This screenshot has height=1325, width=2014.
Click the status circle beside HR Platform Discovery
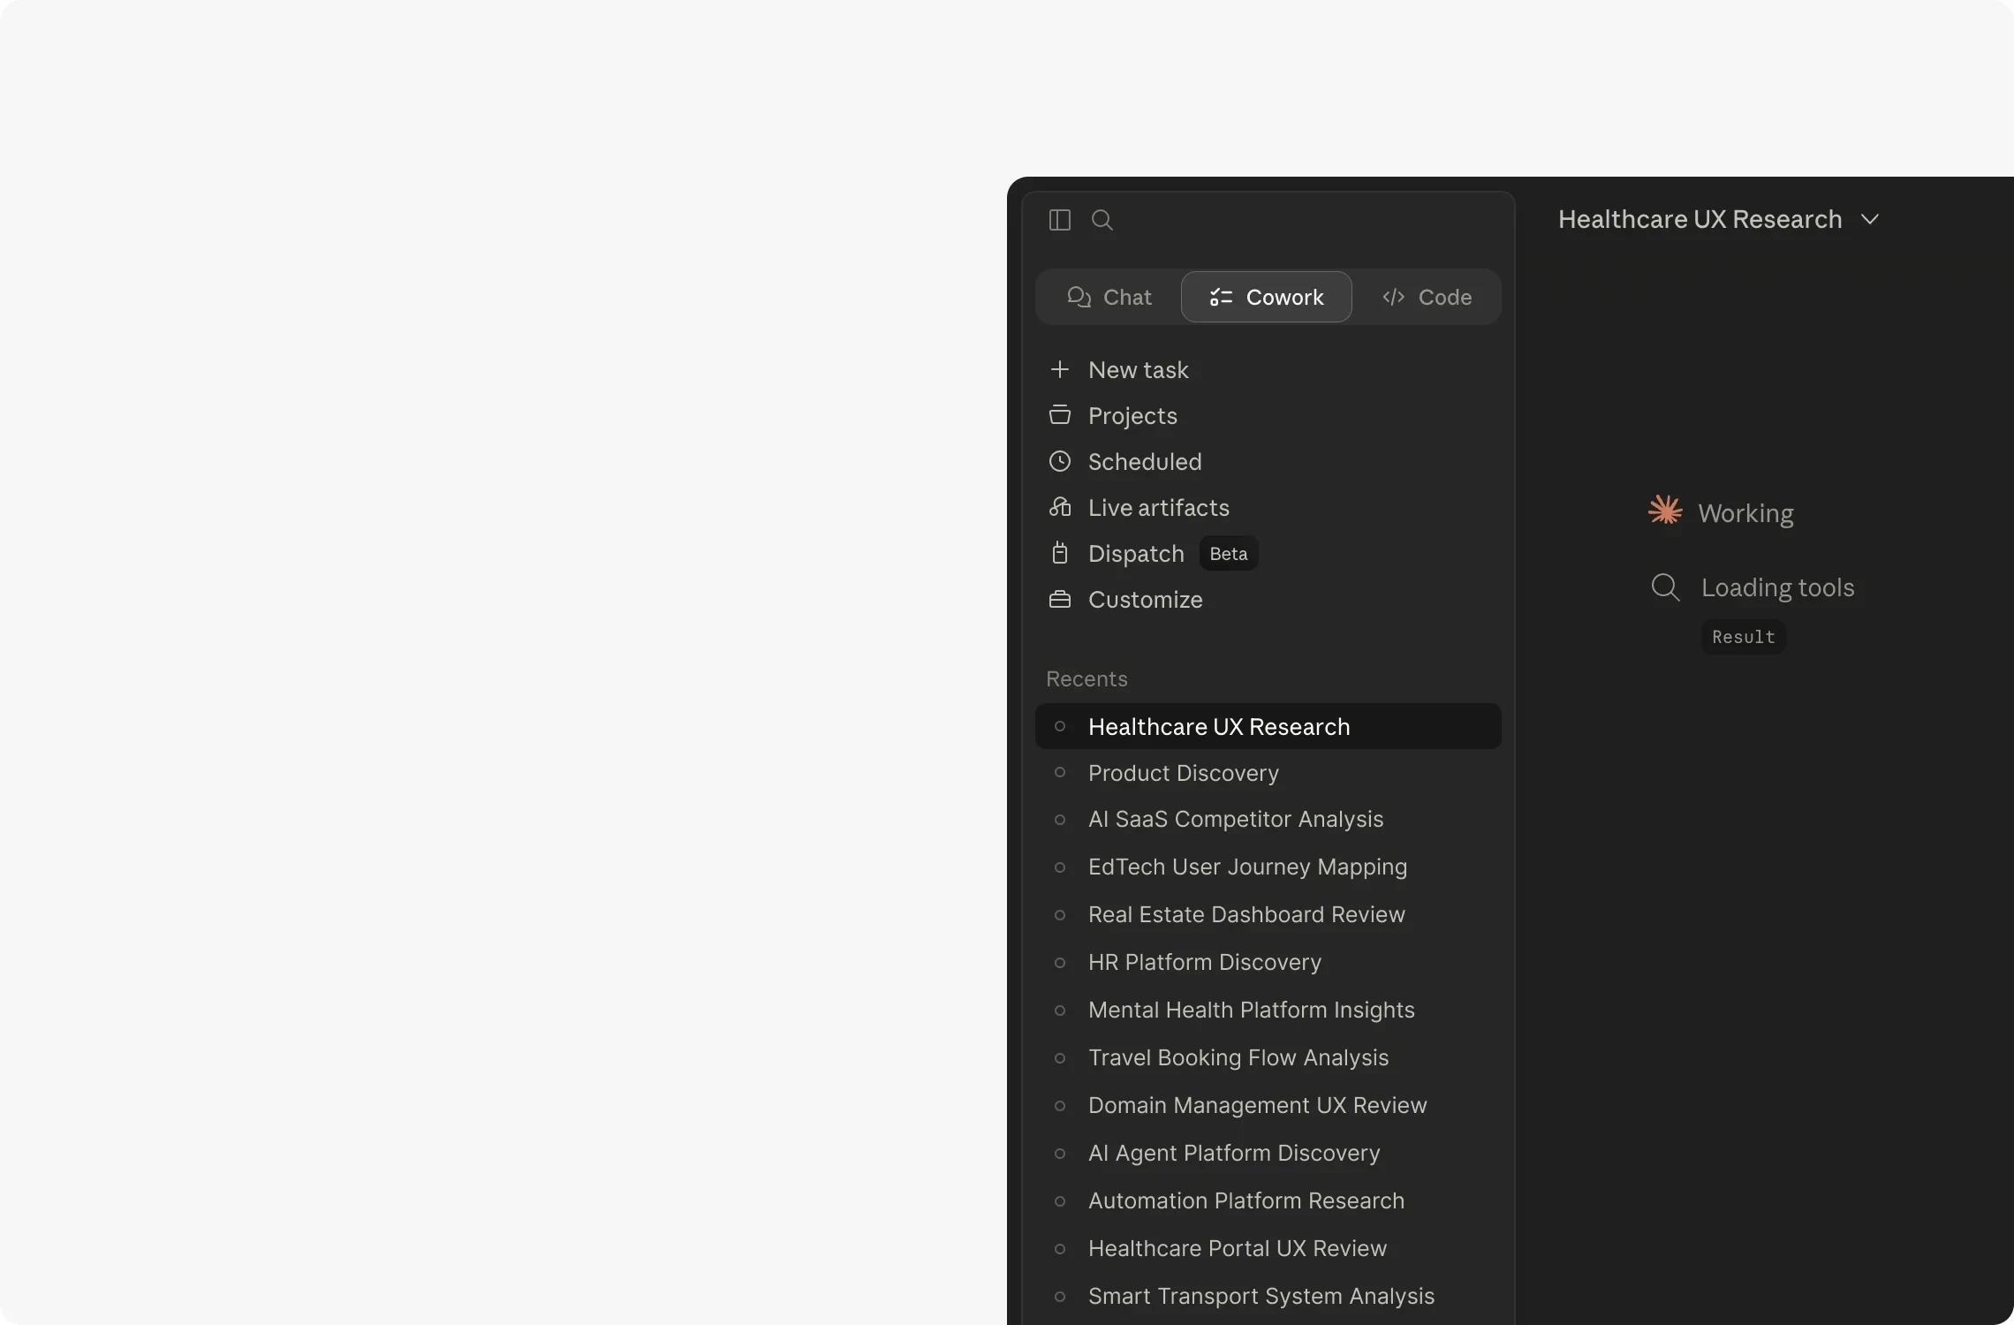point(1059,962)
